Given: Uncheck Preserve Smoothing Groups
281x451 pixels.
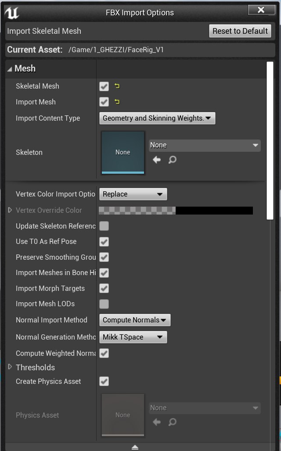Looking at the screenshot, I should pos(104,257).
